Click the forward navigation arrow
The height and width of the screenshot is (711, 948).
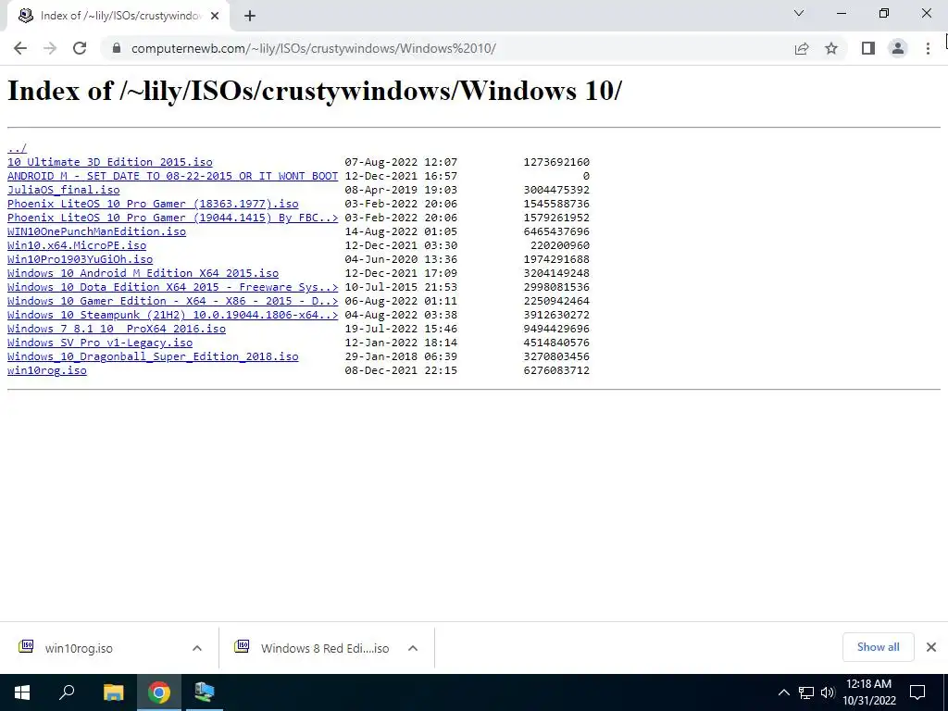pos(50,48)
